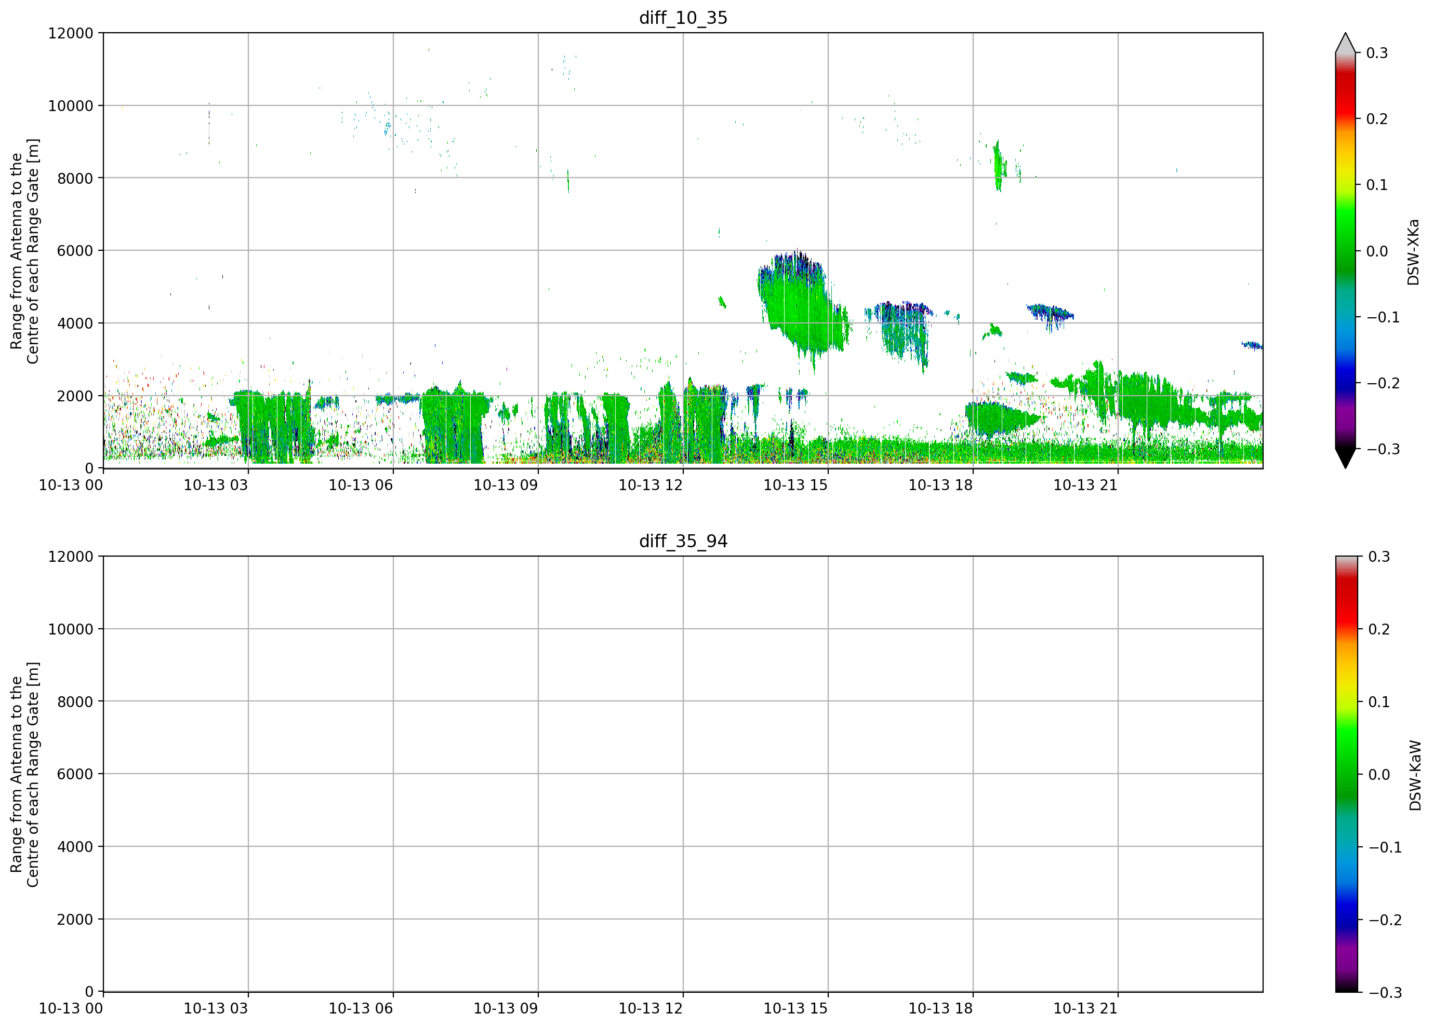Screen dimensions: 1433x1027
Task: Click the '10-13 12' x-tick under diff_35_94
Action: pos(651,1008)
